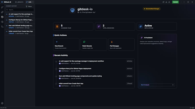This screenshot has height=109, width=195.
Task: Click the green refresh icon on Fetch Remote
Action: 84,42
